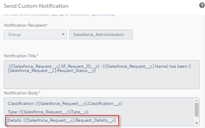Click the Notification Body scroll down arrow
205x128 pixels.
tap(197, 123)
